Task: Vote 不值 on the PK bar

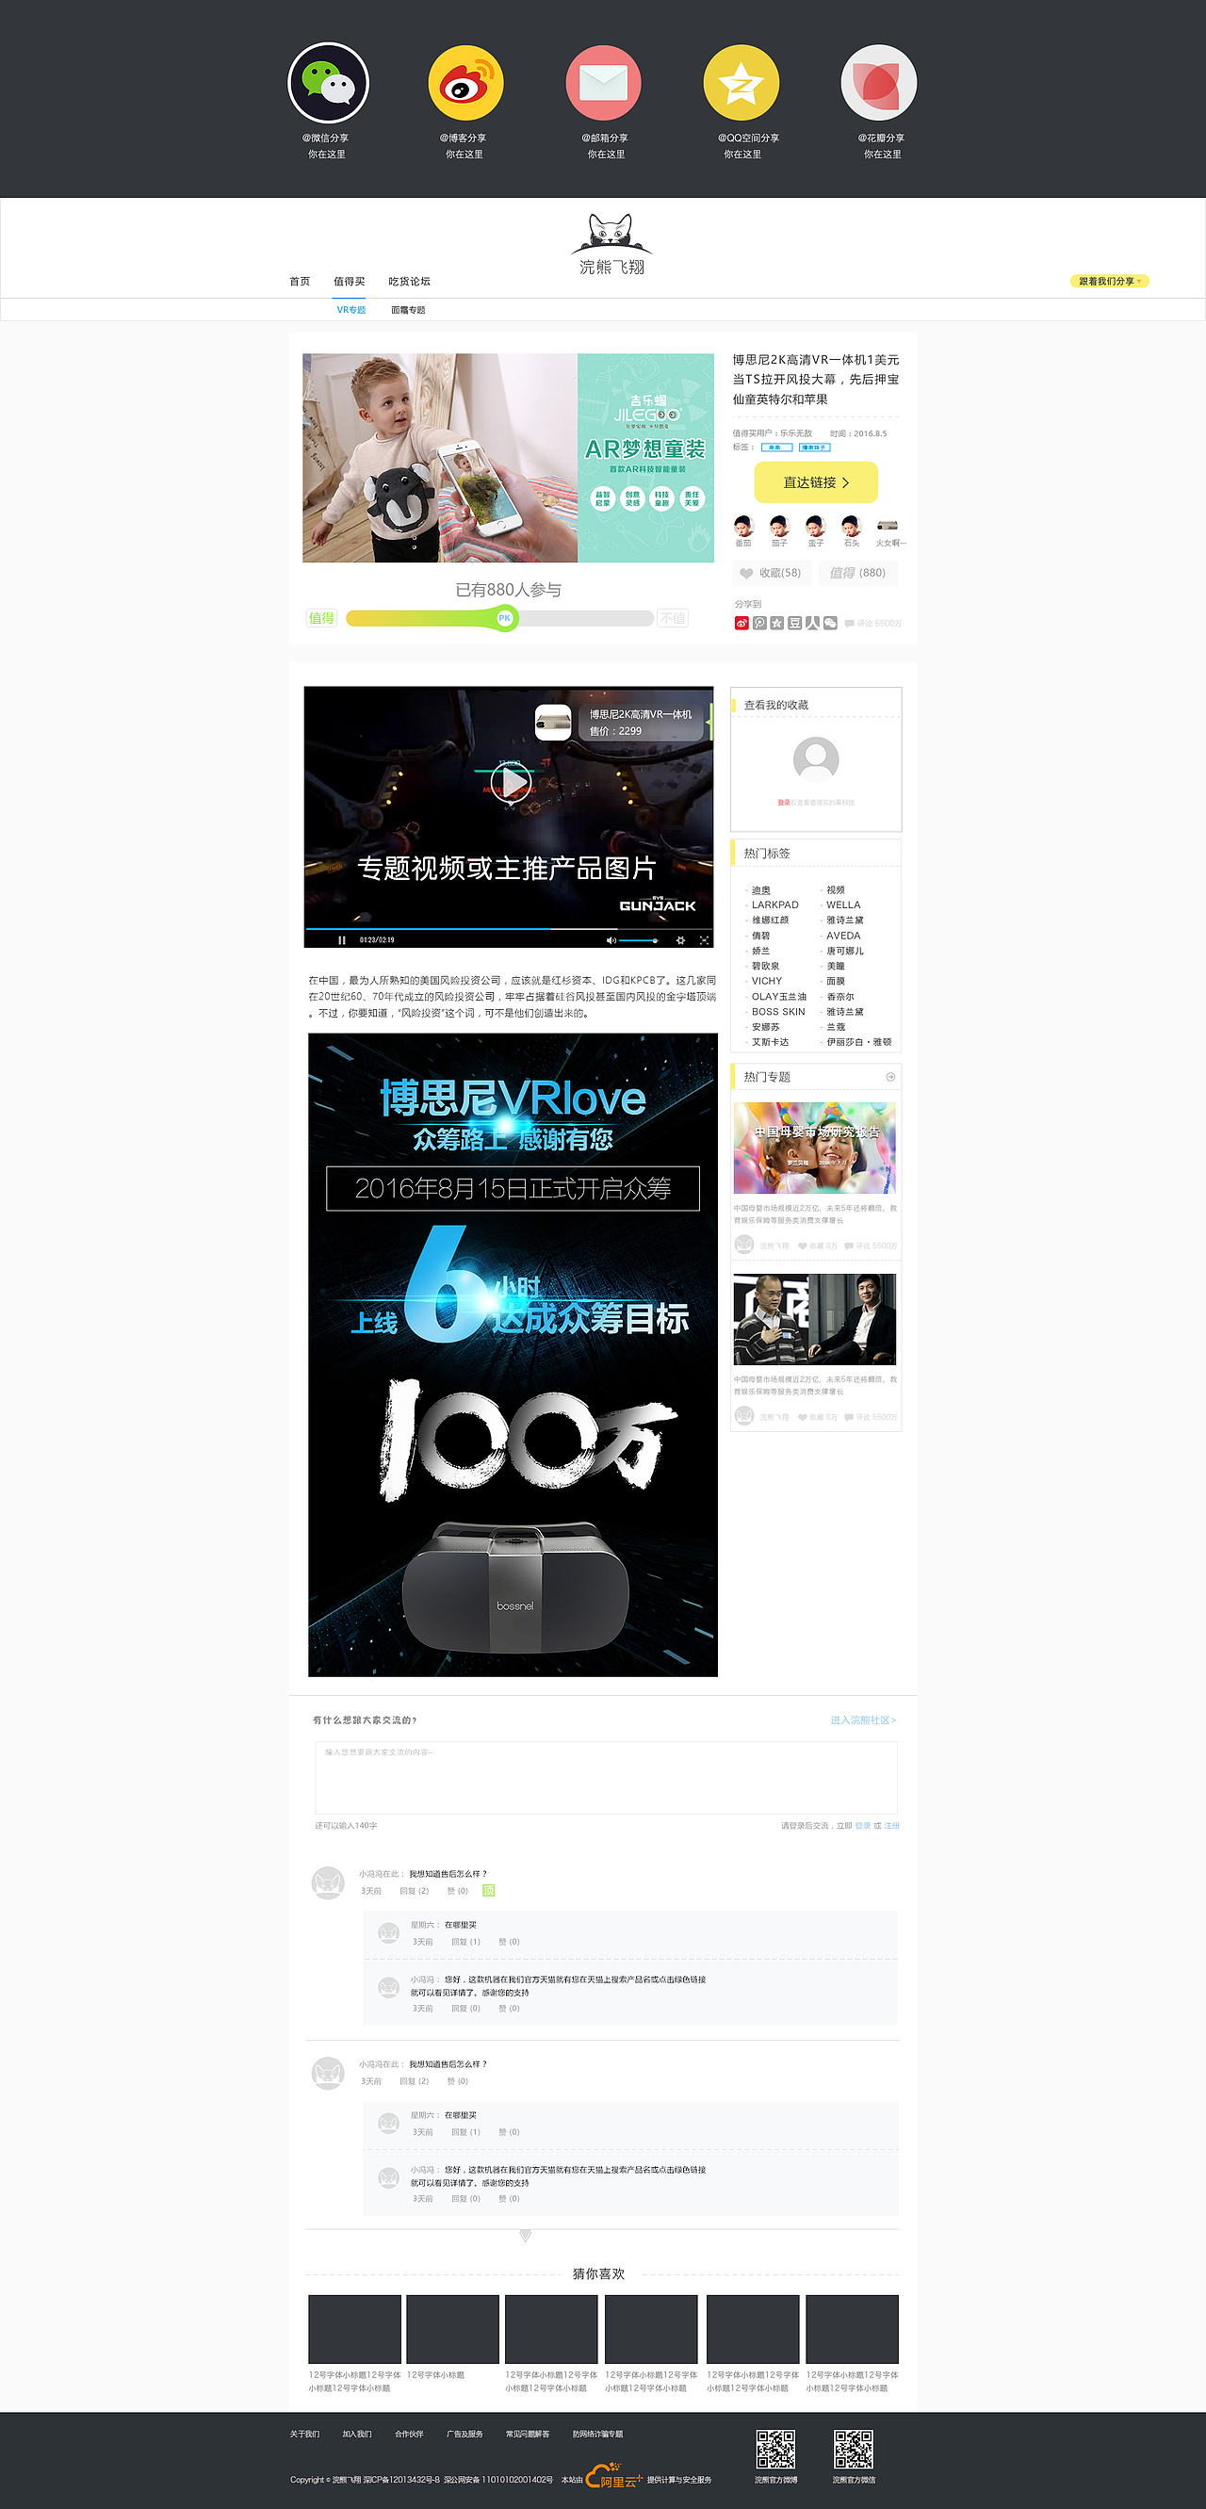Action: (672, 617)
